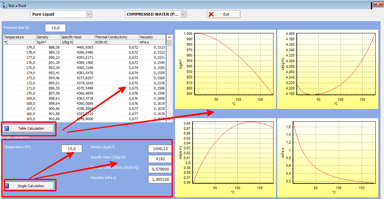This screenshot has height=199, width=384.
Task: Click the Viscosity column header
Action: point(152,37)
